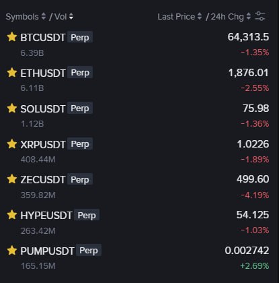This screenshot has width=279, height=283.
Task: Select the ETHUSDT symbol row
Action: tap(139, 80)
